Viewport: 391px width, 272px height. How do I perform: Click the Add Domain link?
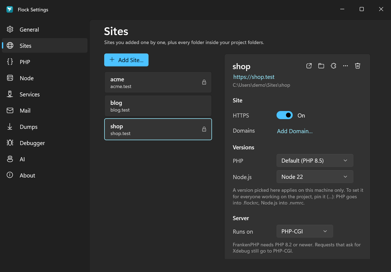(x=295, y=131)
